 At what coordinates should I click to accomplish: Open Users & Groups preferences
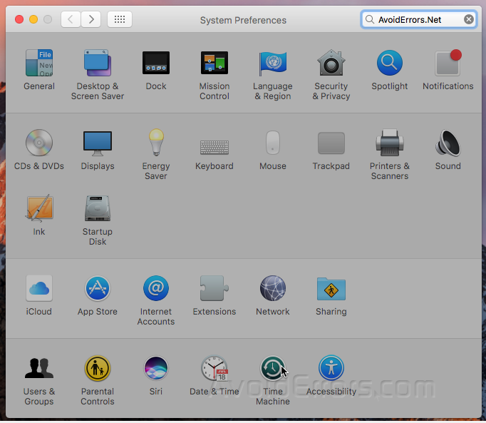(38, 369)
